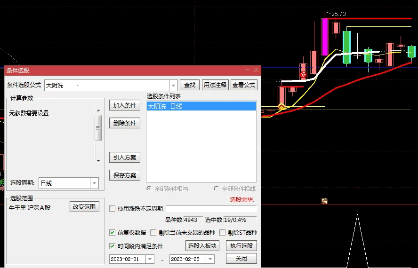Select 全部条件相与 radio button

click(149, 189)
